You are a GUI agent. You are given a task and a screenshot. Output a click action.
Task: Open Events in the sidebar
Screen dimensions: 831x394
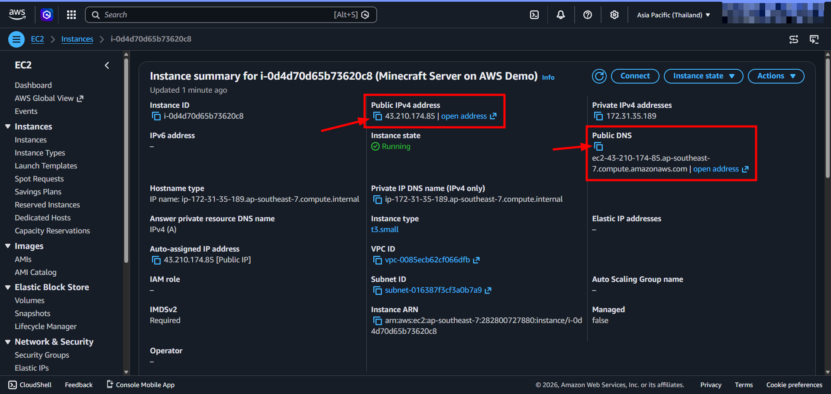click(26, 111)
